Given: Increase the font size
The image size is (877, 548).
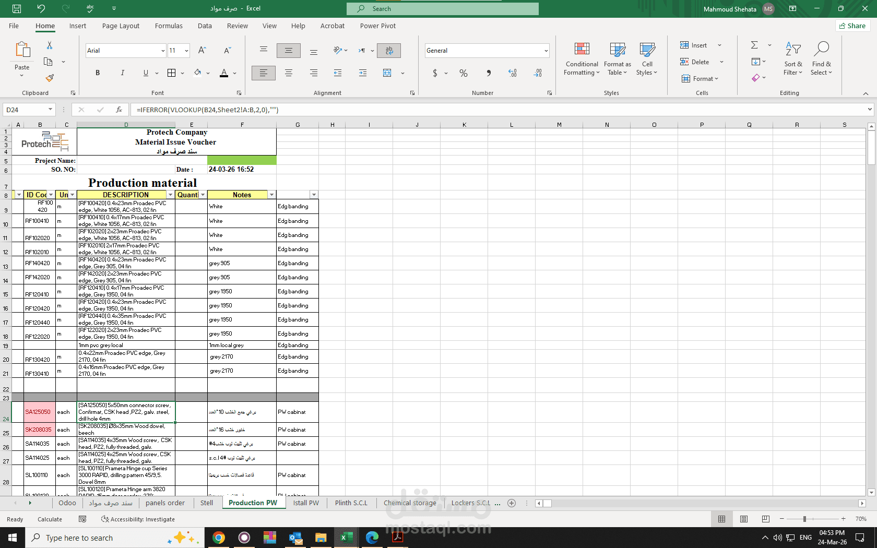Looking at the screenshot, I should point(202,51).
